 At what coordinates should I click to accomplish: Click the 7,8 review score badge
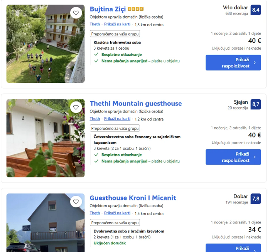[256, 199]
